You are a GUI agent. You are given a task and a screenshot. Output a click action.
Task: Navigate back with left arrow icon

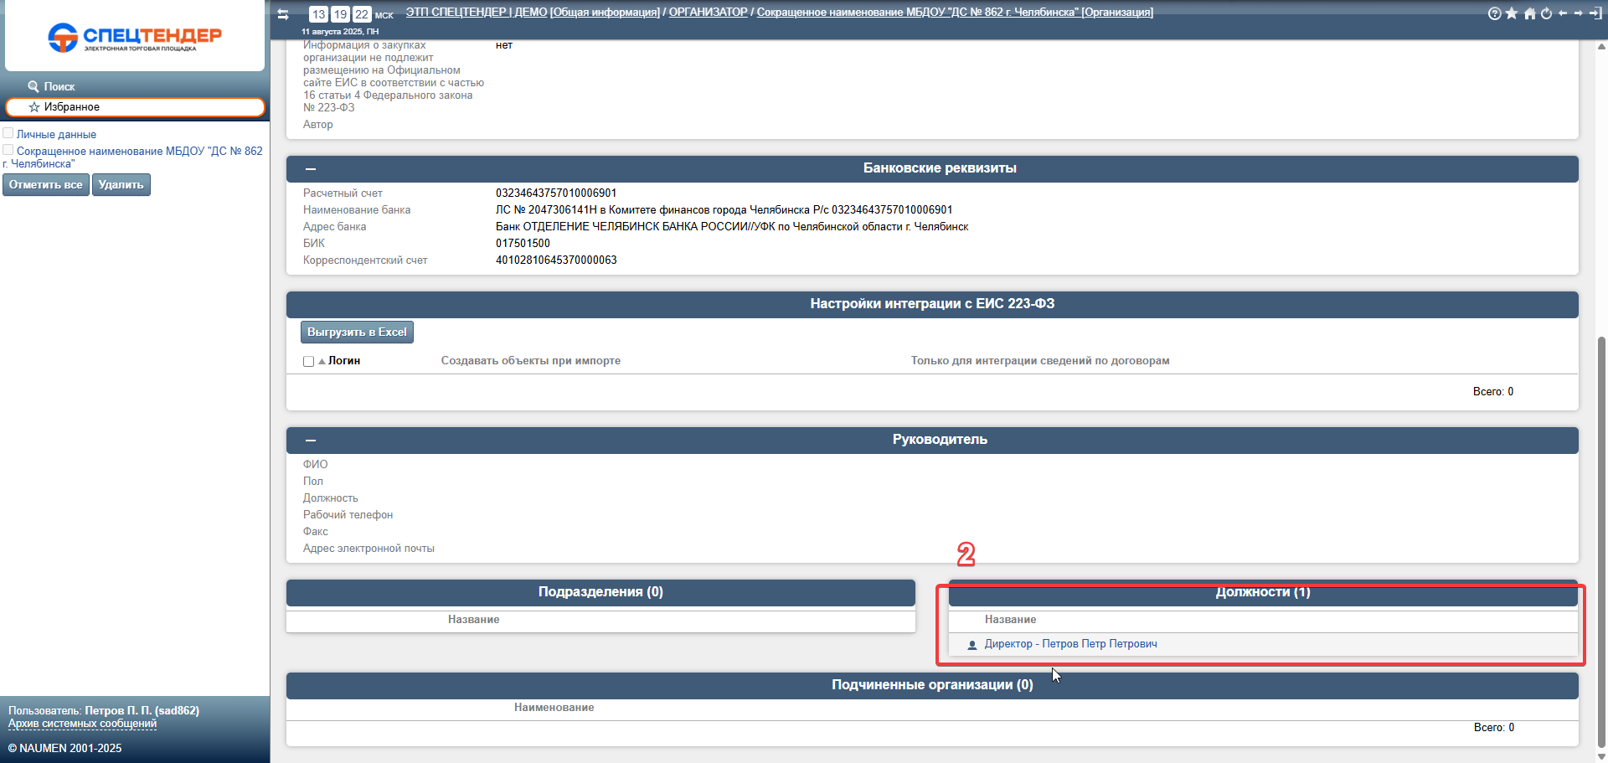click(x=1563, y=13)
